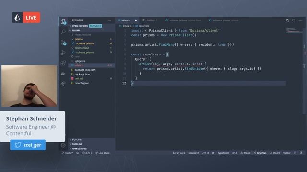Open the Run and Debug view icon
The width and height of the screenshot is (307, 172).
(x=63, y=53)
